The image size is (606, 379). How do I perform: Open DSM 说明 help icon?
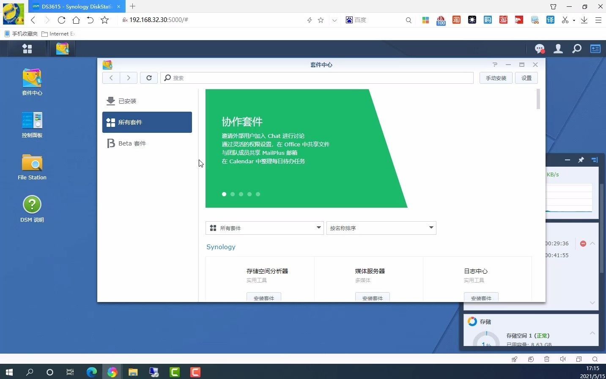pos(32,209)
